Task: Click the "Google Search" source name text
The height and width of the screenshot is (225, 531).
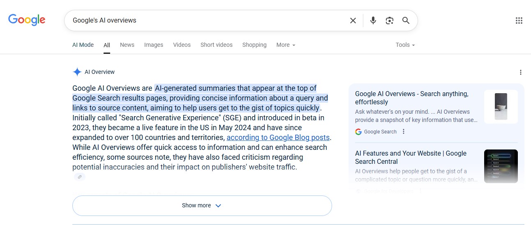Action: [x=380, y=132]
